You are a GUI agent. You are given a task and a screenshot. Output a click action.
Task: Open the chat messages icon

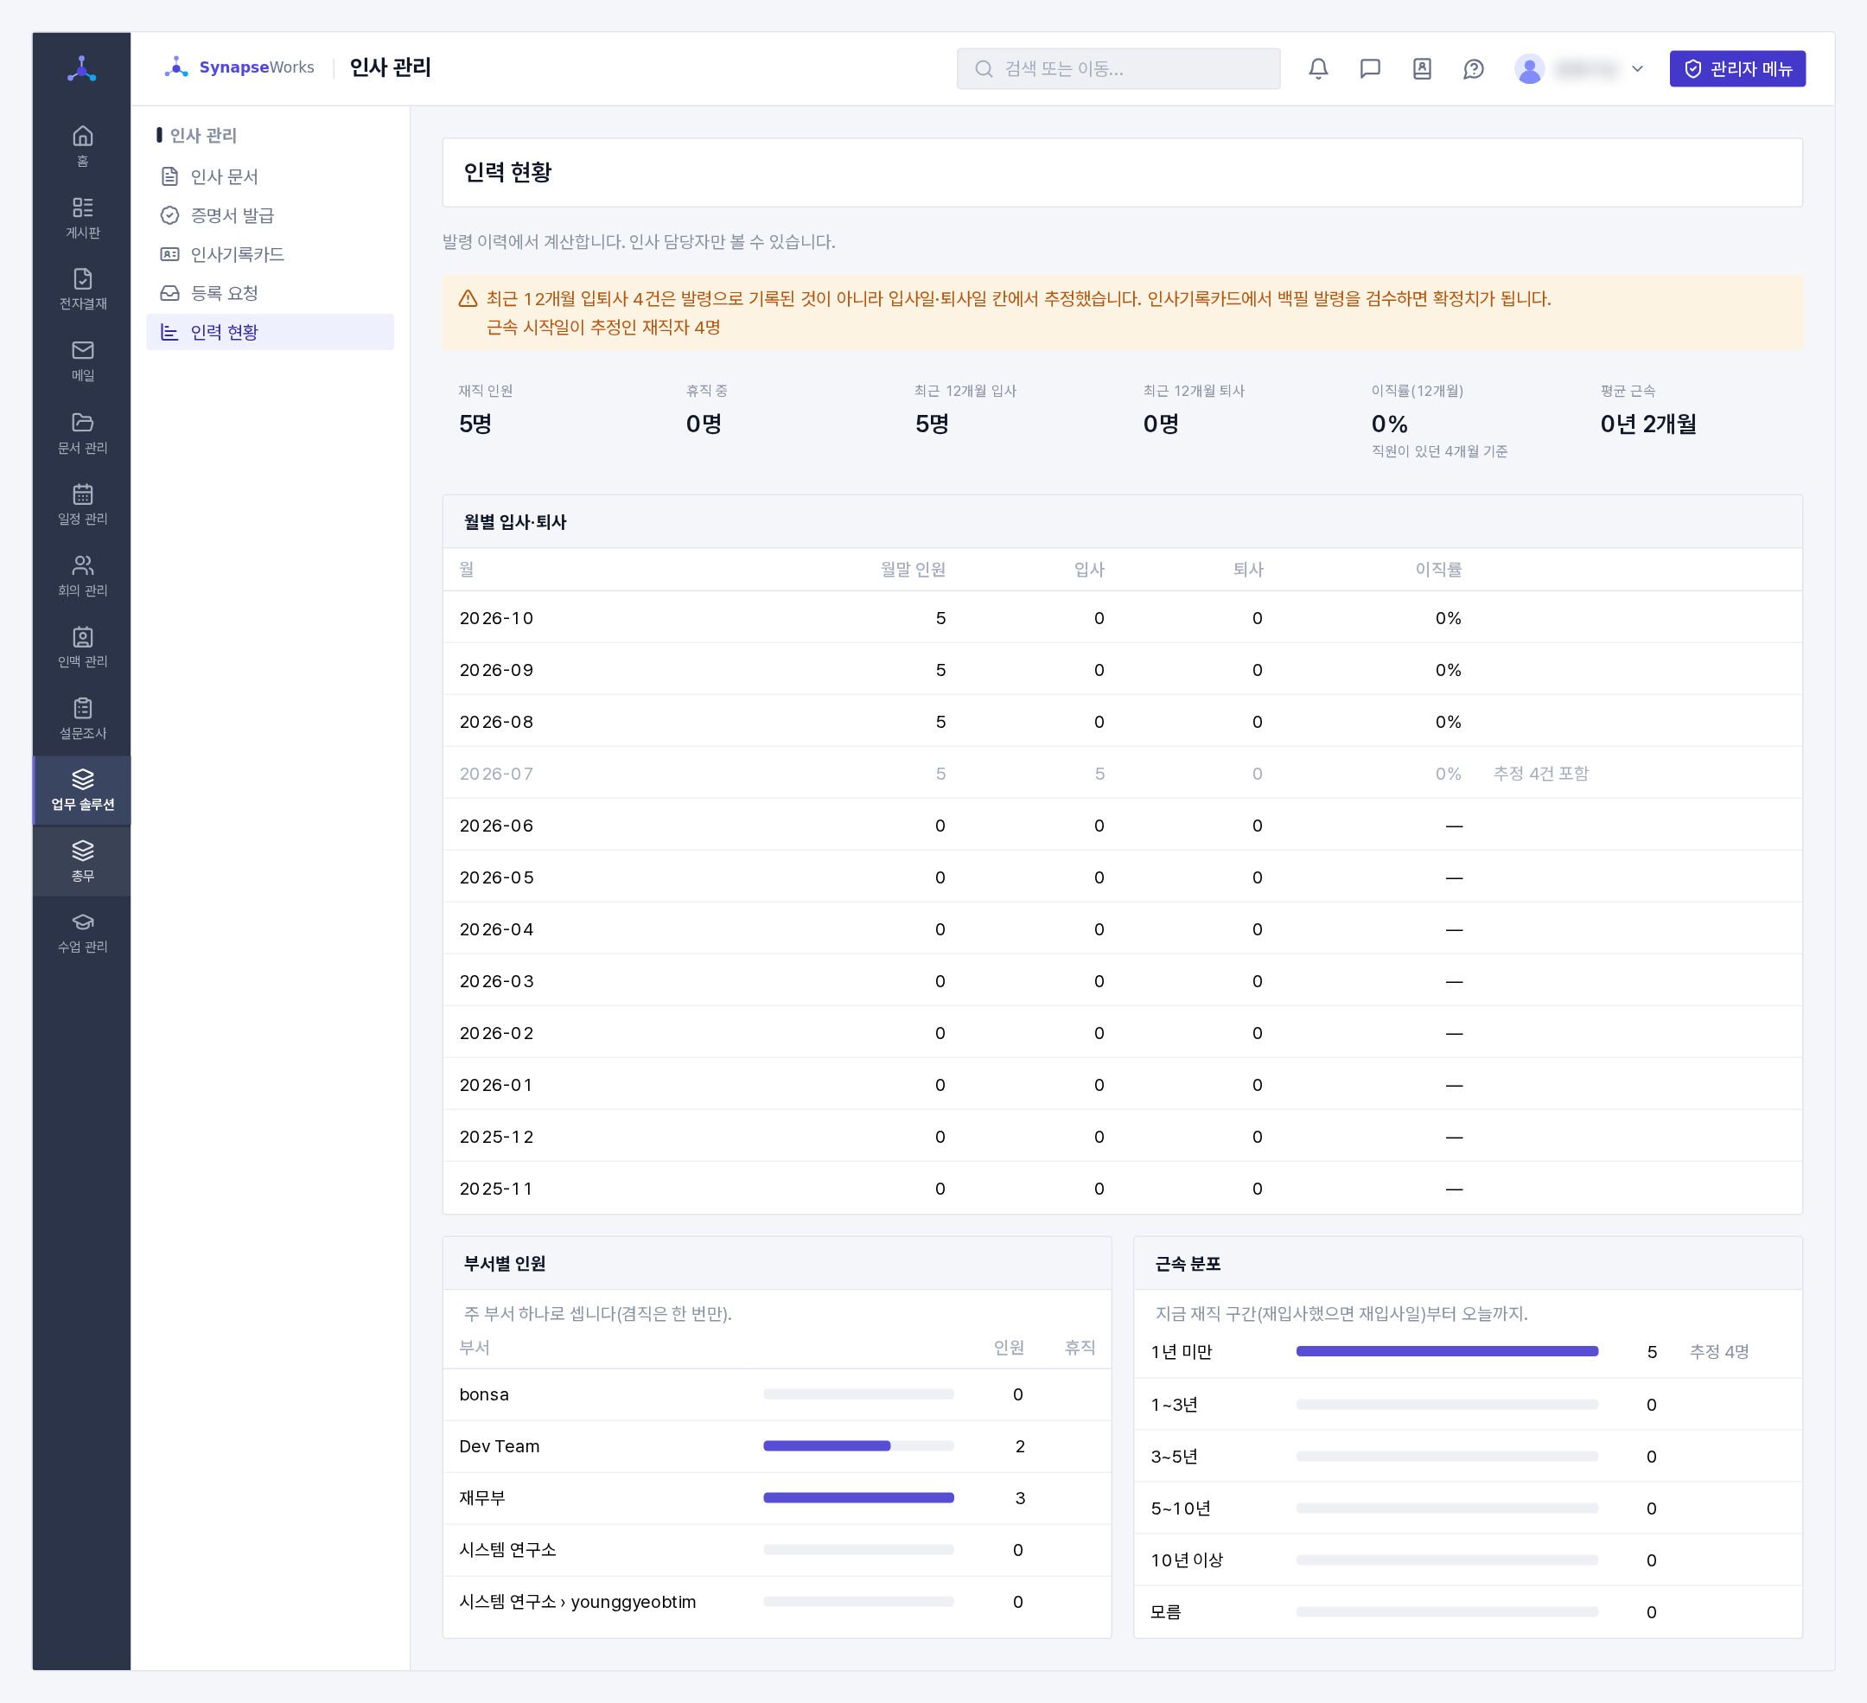pyautogui.click(x=1370, y=68)
